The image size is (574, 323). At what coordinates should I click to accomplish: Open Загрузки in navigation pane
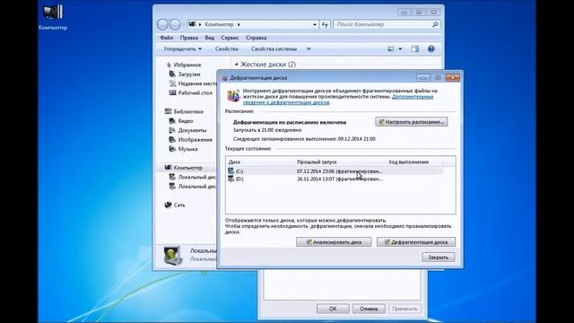[x=189, y=74]
